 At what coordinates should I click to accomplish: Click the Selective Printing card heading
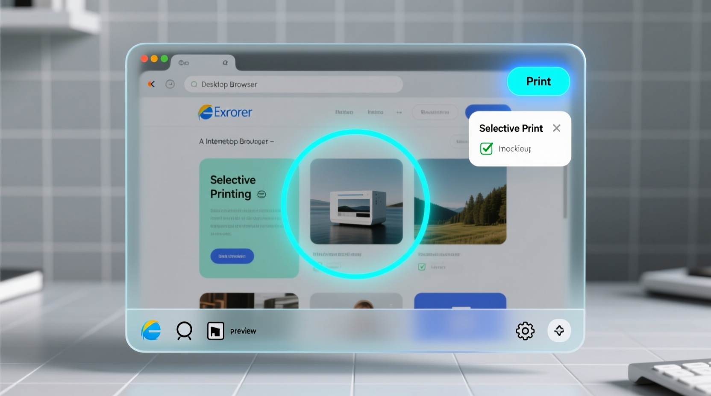pyautogui.click(x=233, y=187)
